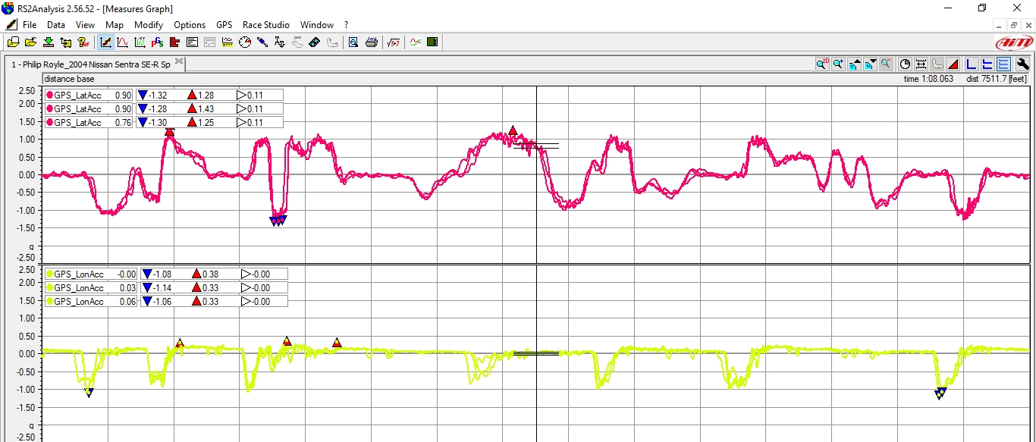This screenshot has height=442, width=1036.
Task: Close the Philip Royle Nissan Sentra tab
Action: (x=179, y=61)
